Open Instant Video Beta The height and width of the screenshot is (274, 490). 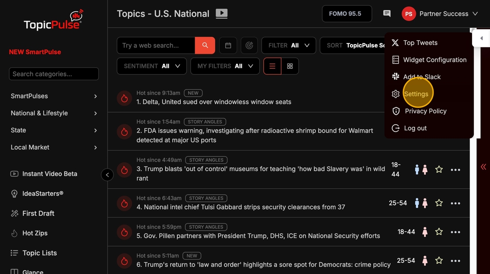(44, 174)
